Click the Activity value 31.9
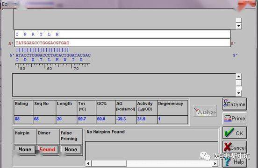This screenshot has height=168, width=258. [141, 119]
